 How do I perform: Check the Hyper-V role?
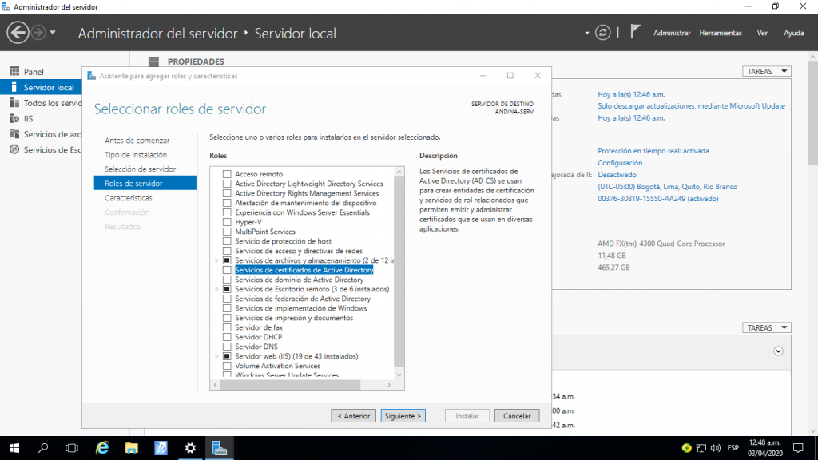227,222
